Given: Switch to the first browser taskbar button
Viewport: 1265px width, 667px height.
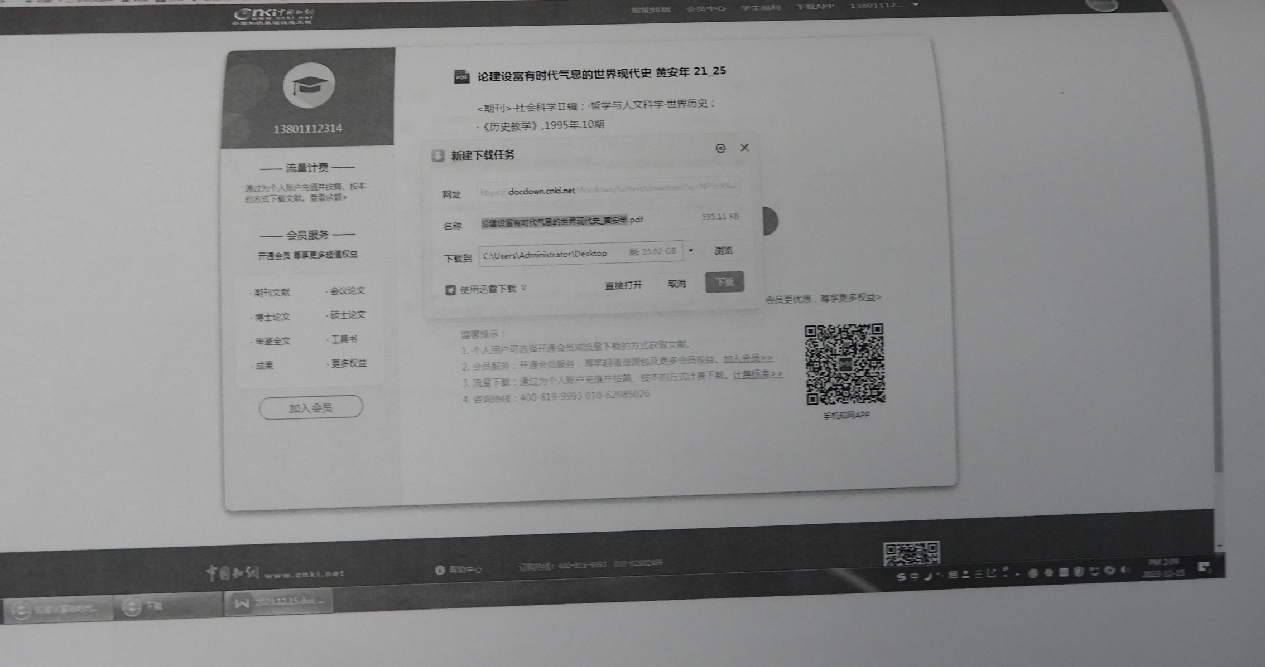Looking at the screenshot, I should pos(59,608).
